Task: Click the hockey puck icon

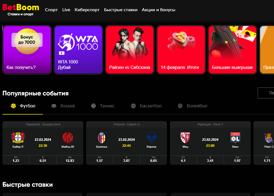Action: pos(54,106)
